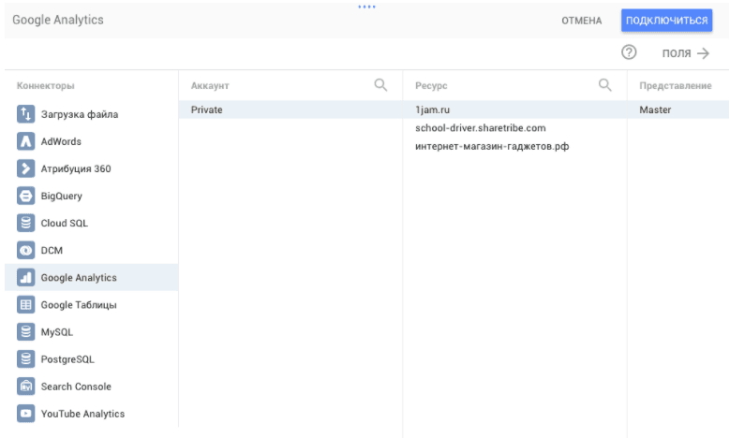Choose the Private account
This screenshot has width=730, height=438.
point(291,109)
